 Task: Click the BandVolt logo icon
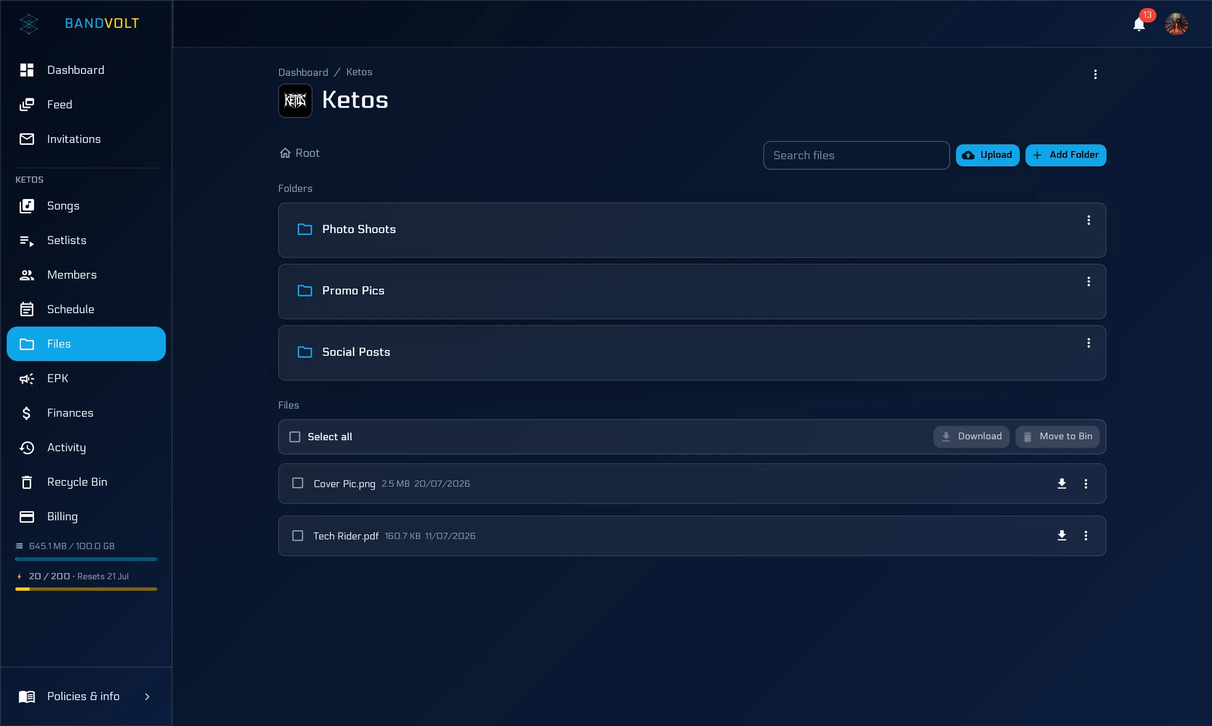29,23
